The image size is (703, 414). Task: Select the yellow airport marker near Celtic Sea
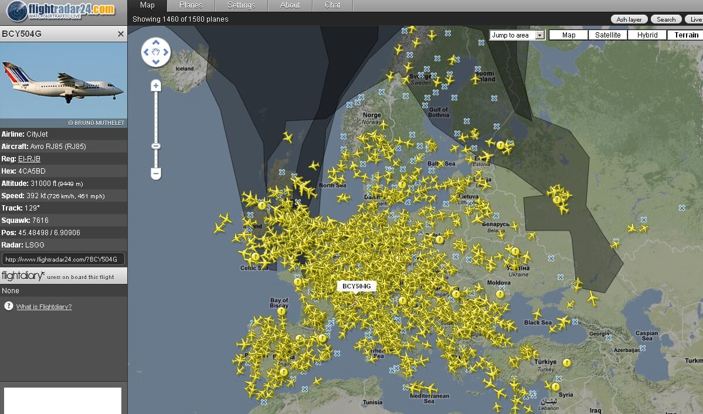[x=255, y=257]
